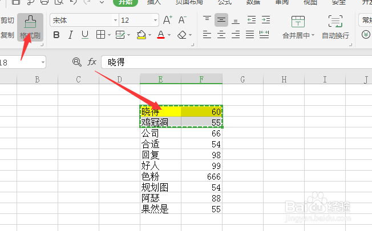Apply cell borders icon
This screenshot has width=372, height=231.
(100, 35)
